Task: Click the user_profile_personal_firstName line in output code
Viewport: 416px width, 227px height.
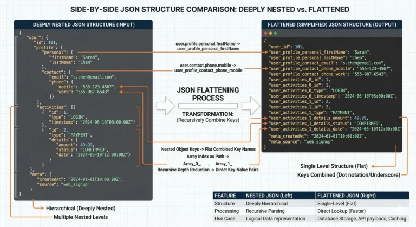Action: [x=320, y=53]
